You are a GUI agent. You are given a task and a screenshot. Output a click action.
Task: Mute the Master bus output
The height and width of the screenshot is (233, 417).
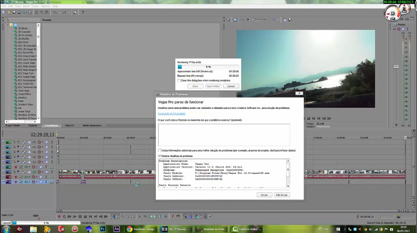tap(403, 29)
